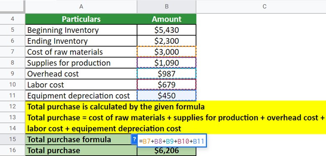
Task: Select row 15 header
Action: (x=13, y=139)
